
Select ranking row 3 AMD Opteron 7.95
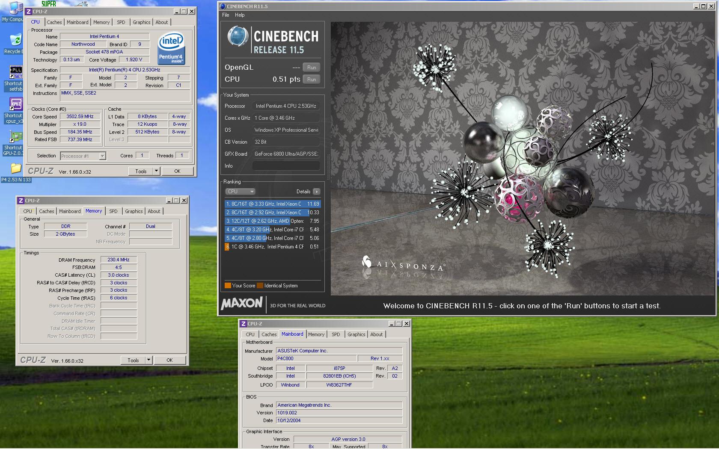[273, 221]
